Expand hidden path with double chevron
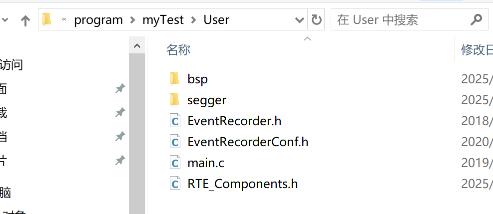 64,19
